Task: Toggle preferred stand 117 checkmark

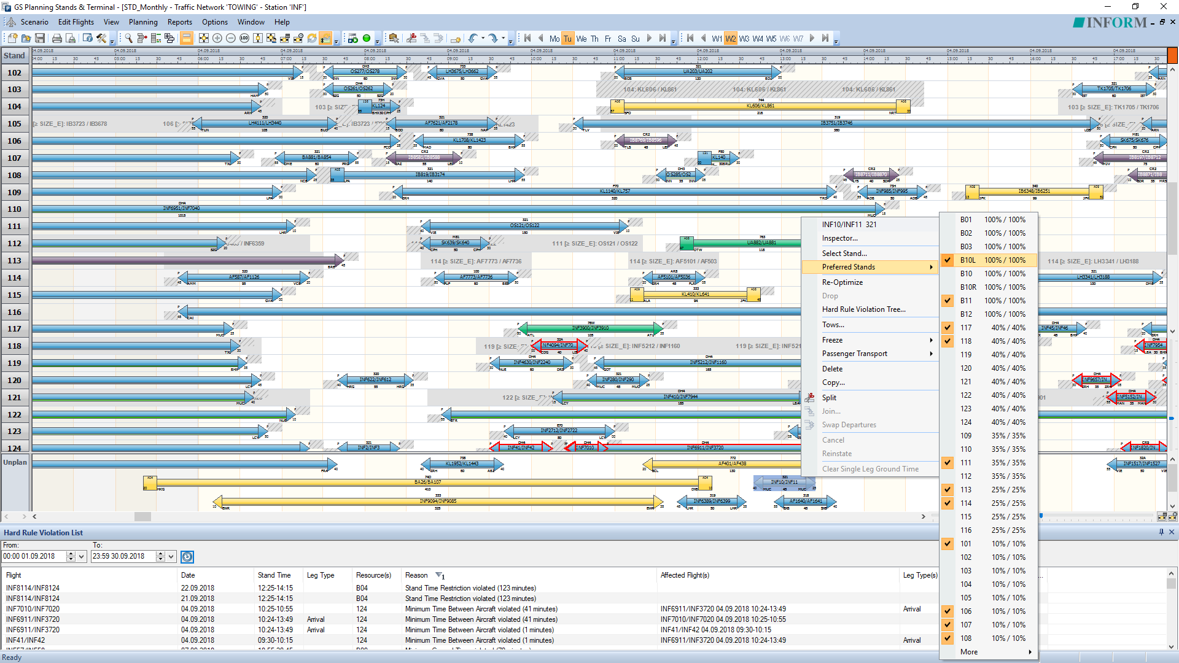Action: click(x=947, y=328)
